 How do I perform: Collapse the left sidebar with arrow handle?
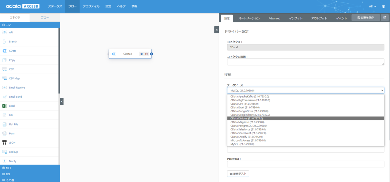pyautogui.click(x=62, y=102)
